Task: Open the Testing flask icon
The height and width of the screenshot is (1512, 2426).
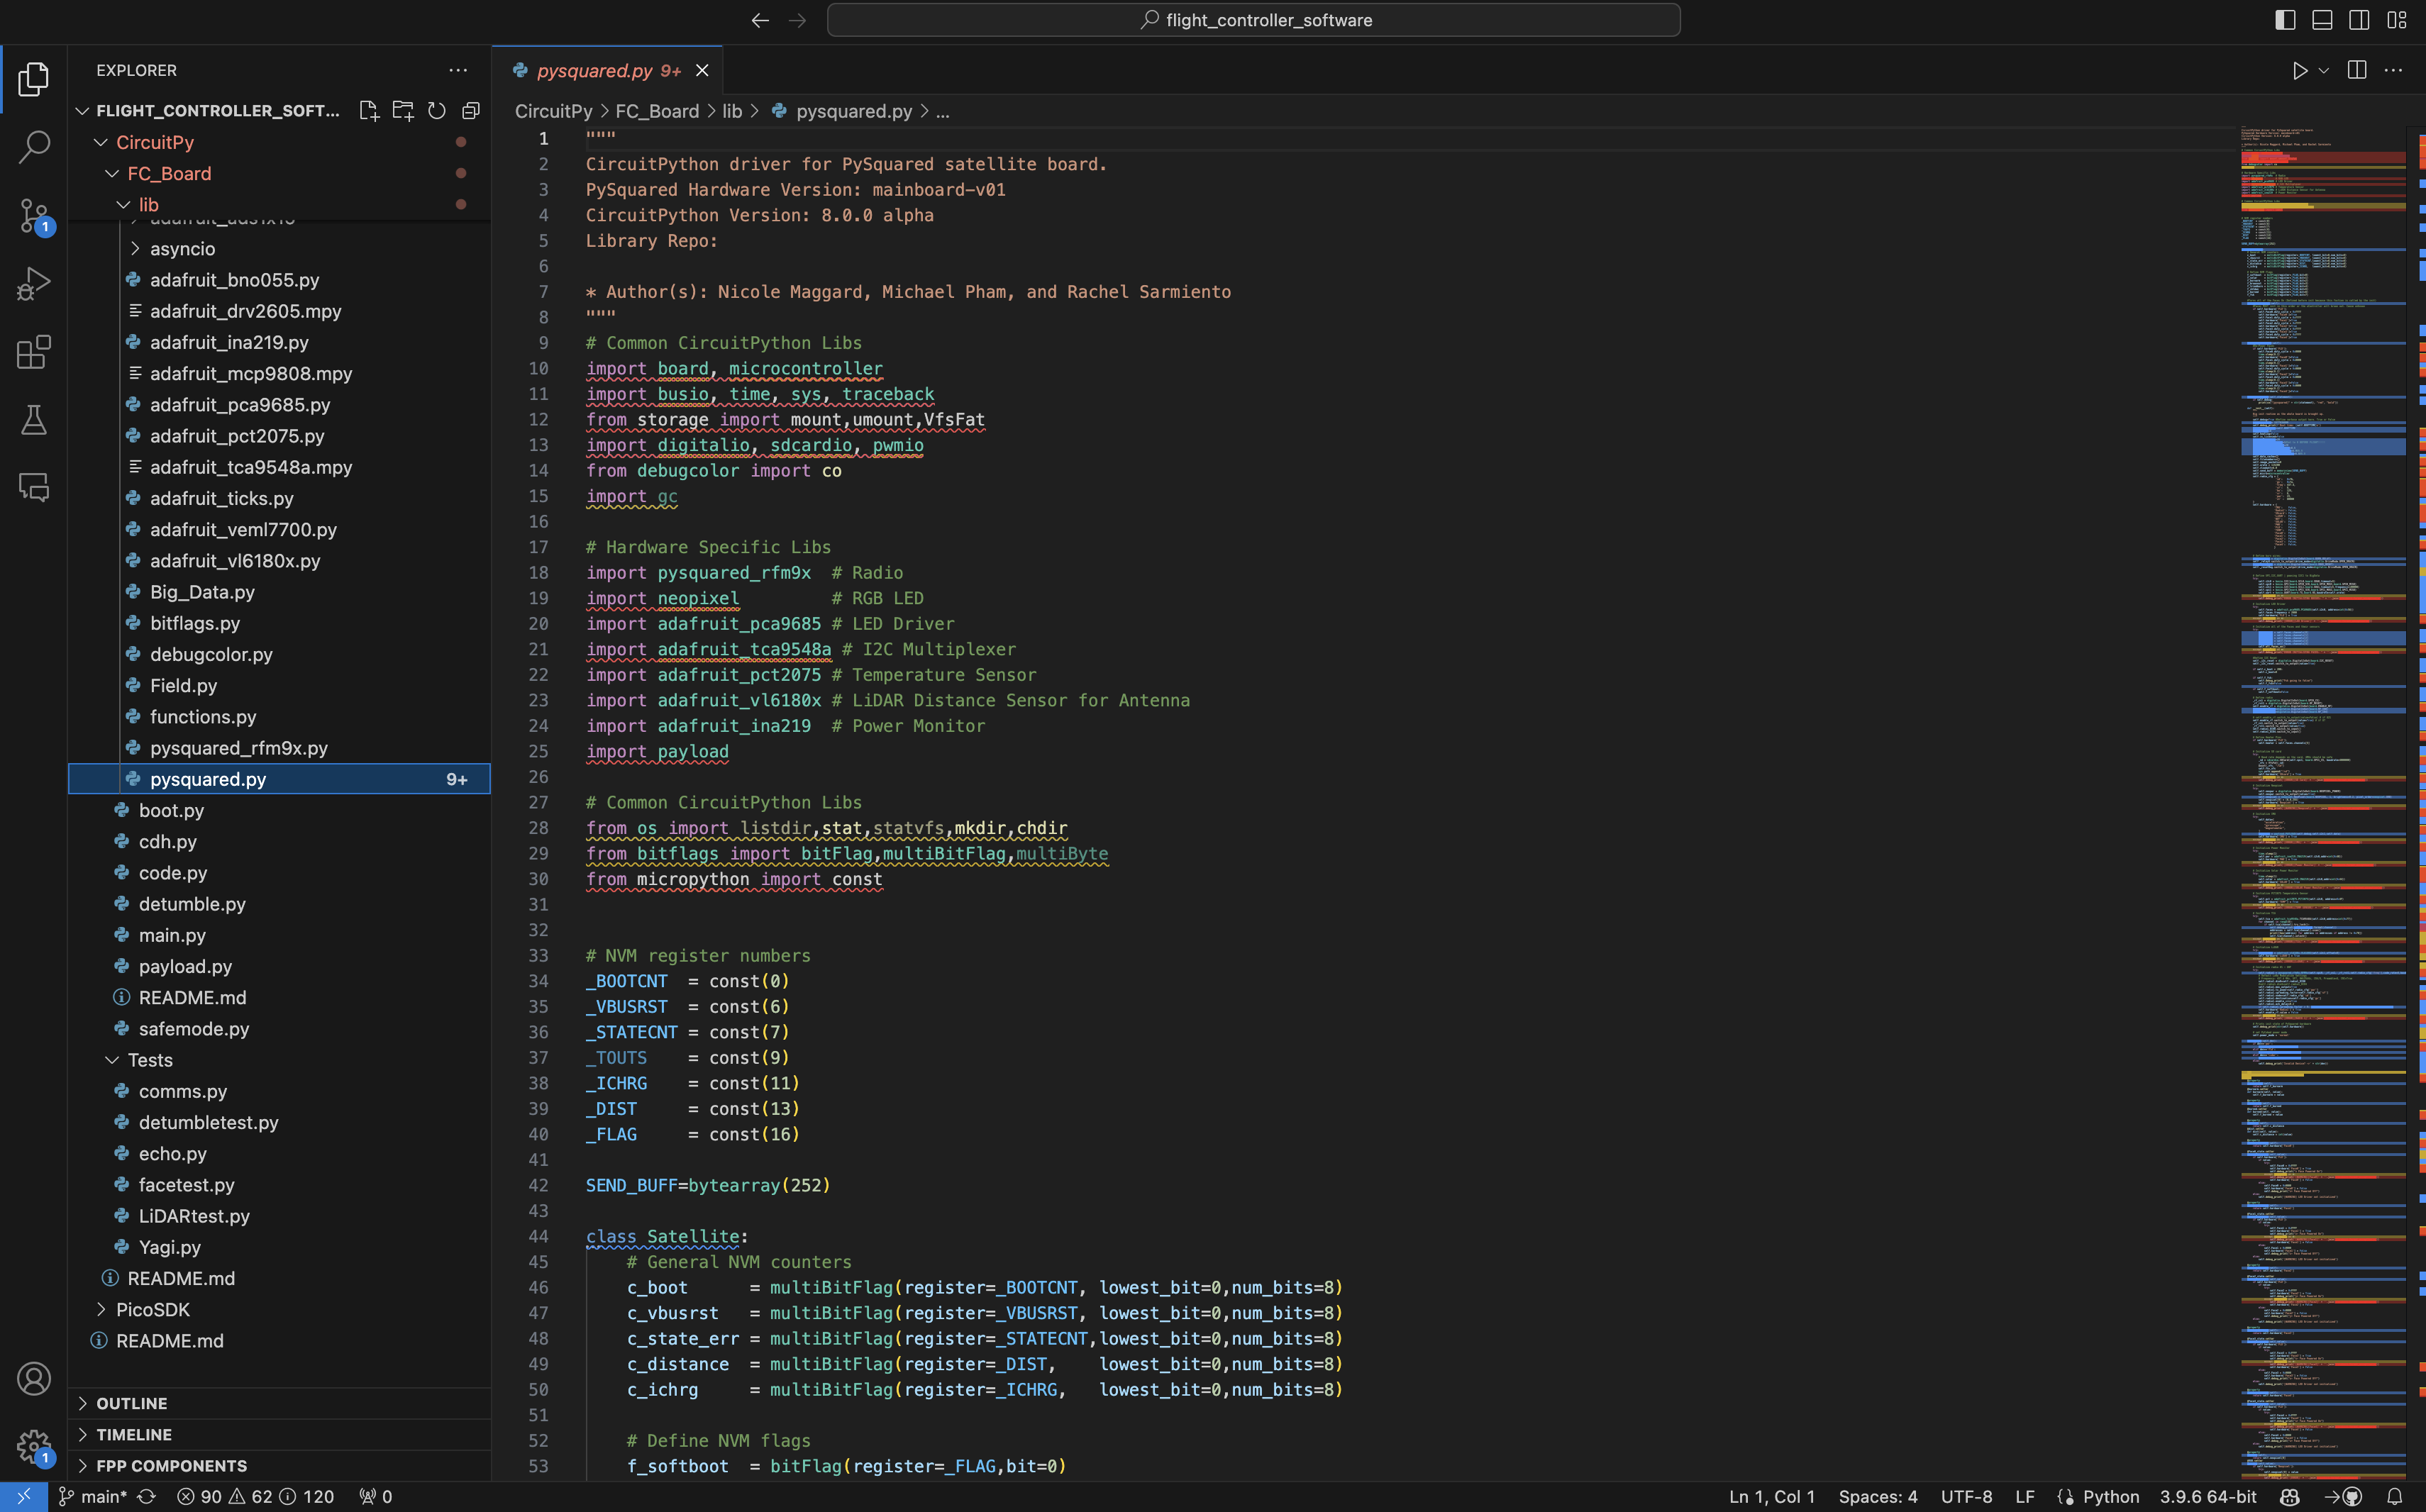Action: pyautogui.click(x=33, y=419)
